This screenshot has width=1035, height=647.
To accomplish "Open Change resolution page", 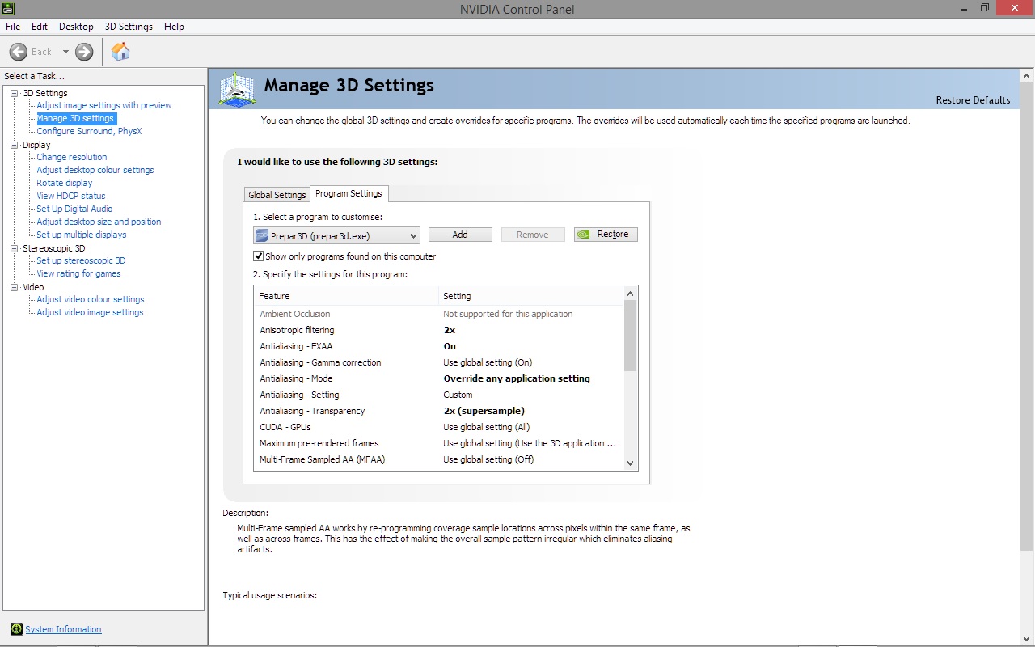I will pyautogui.click(x=71, y=157).
